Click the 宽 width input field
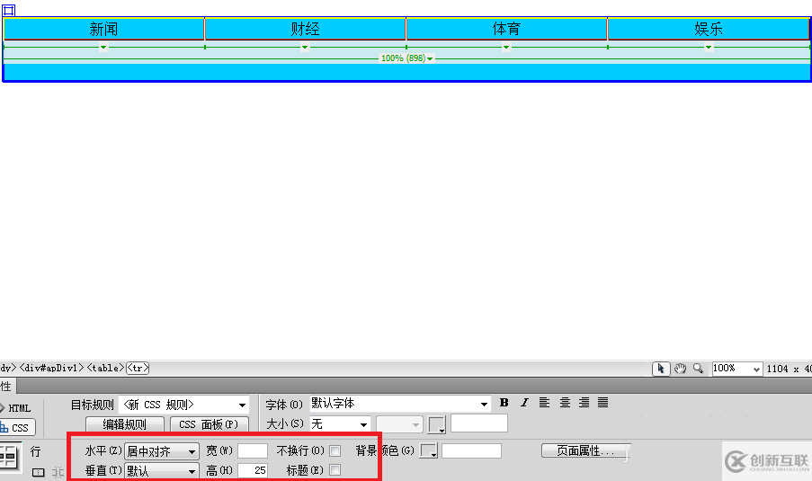This screenshot has height=481, width=812. point(252,451)
